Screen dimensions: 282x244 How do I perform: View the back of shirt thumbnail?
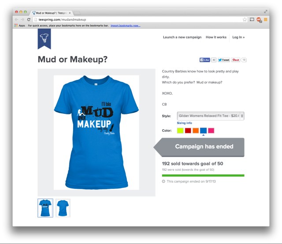[63, 208]
